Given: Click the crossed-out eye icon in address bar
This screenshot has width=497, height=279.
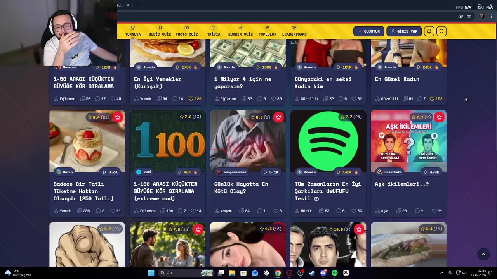Looking at the screenshot, I should point(461,16).
